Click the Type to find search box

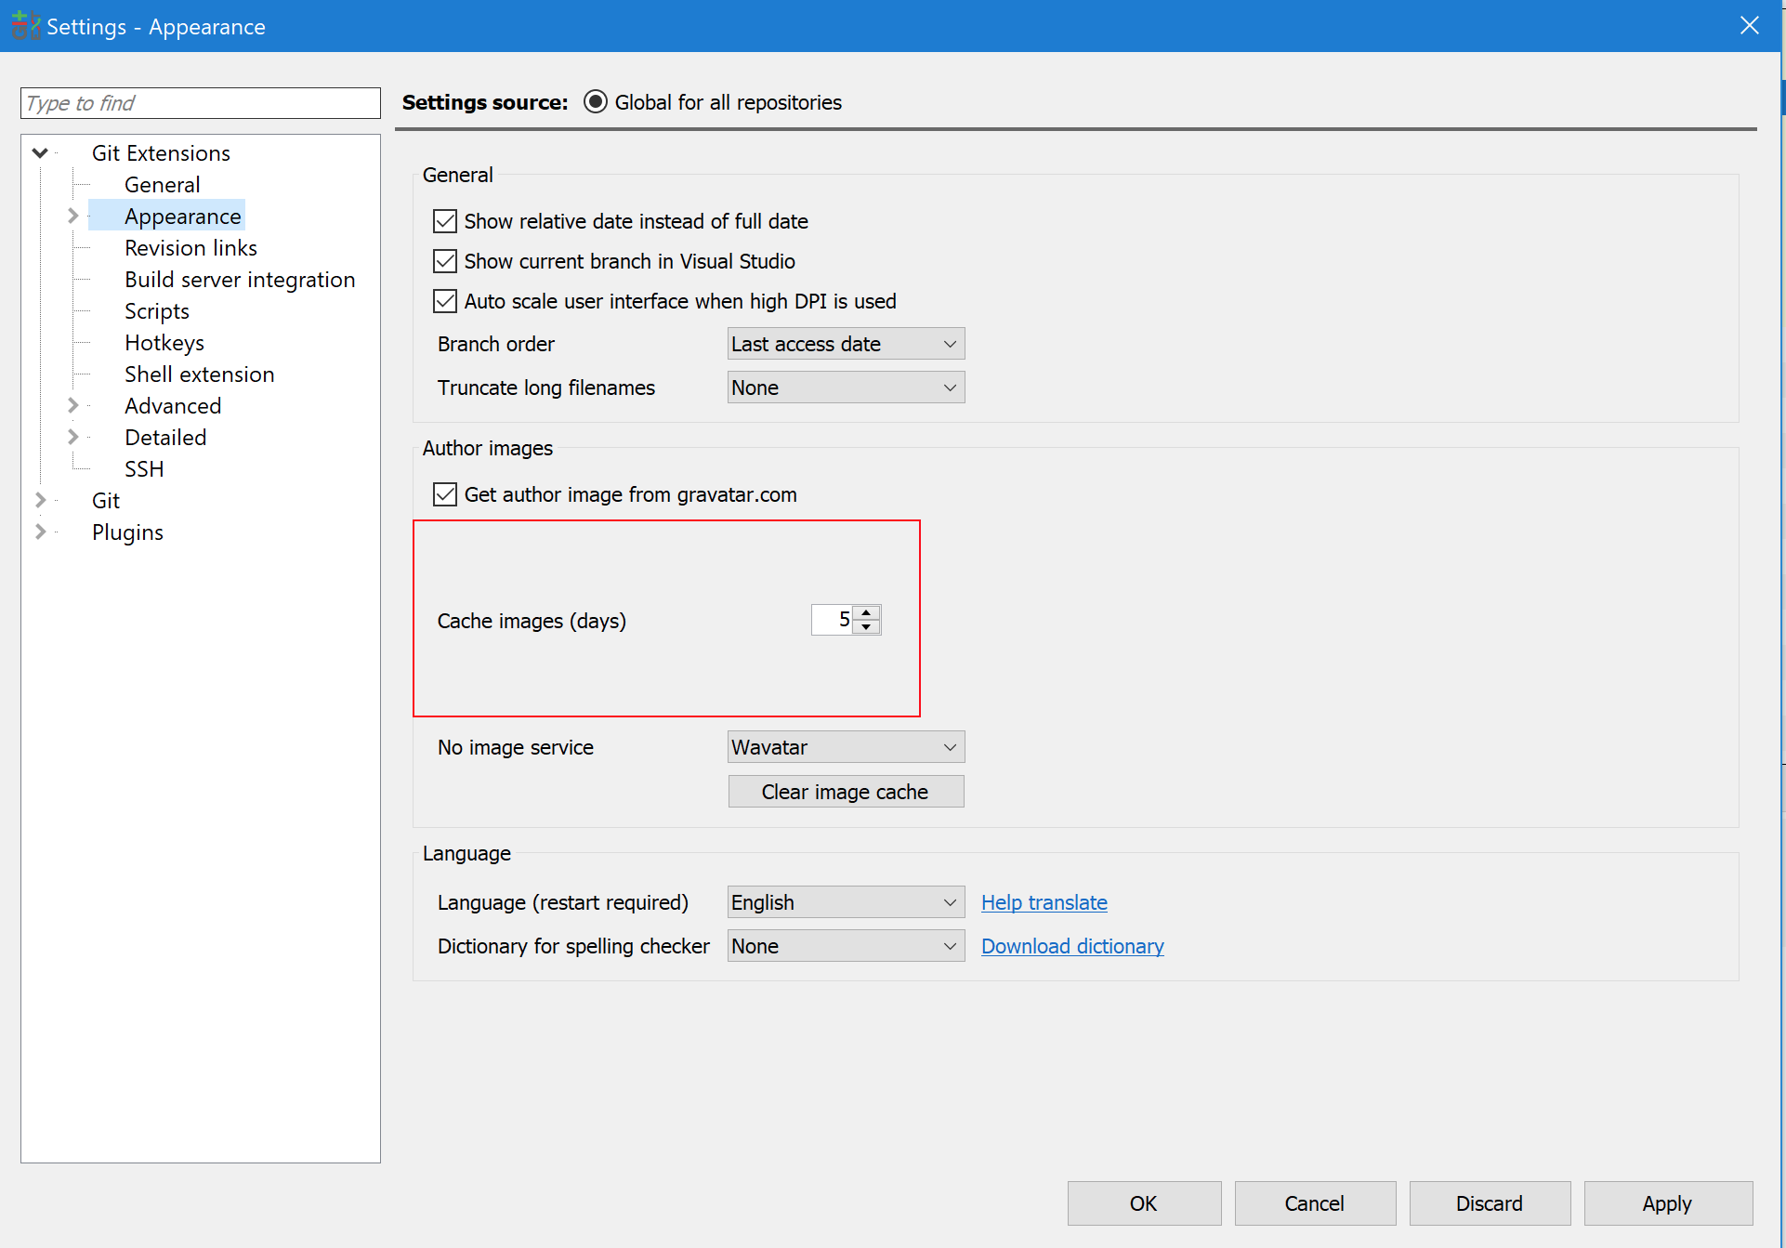pyautogui.click(x=200, y=103)
